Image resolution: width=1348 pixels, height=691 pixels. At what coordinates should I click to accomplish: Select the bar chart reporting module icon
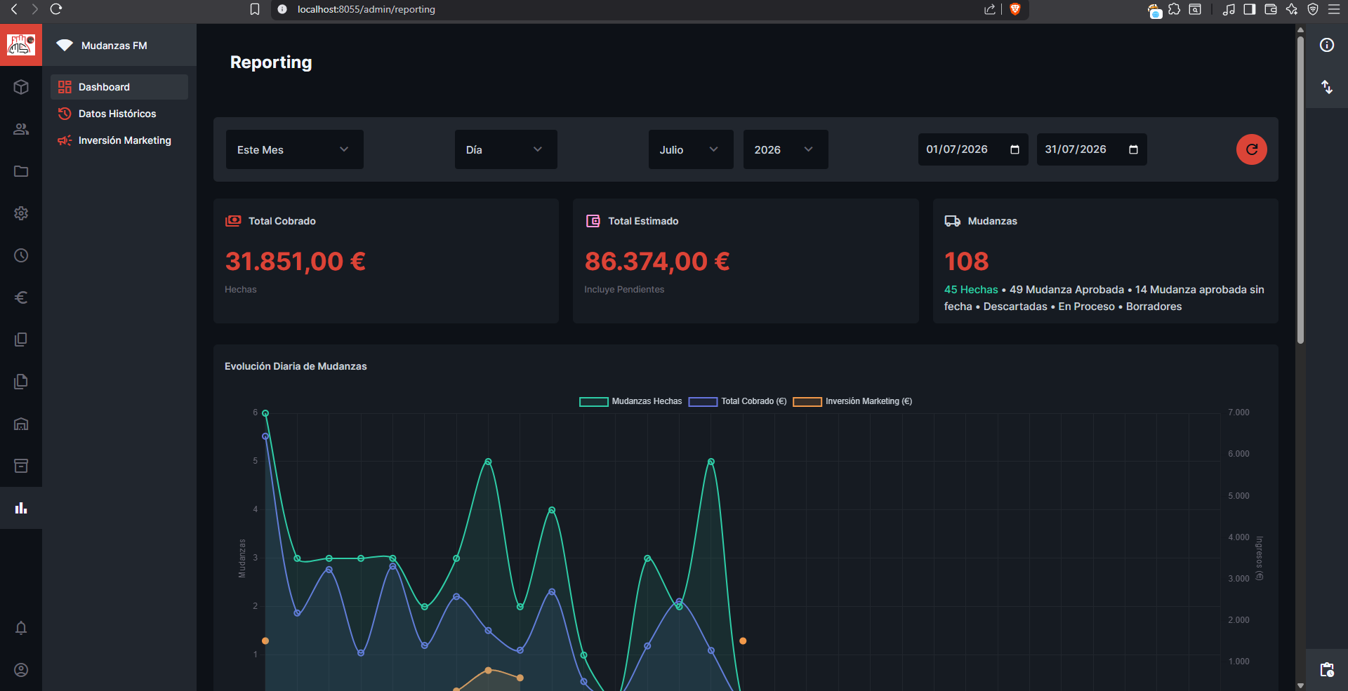21,508
